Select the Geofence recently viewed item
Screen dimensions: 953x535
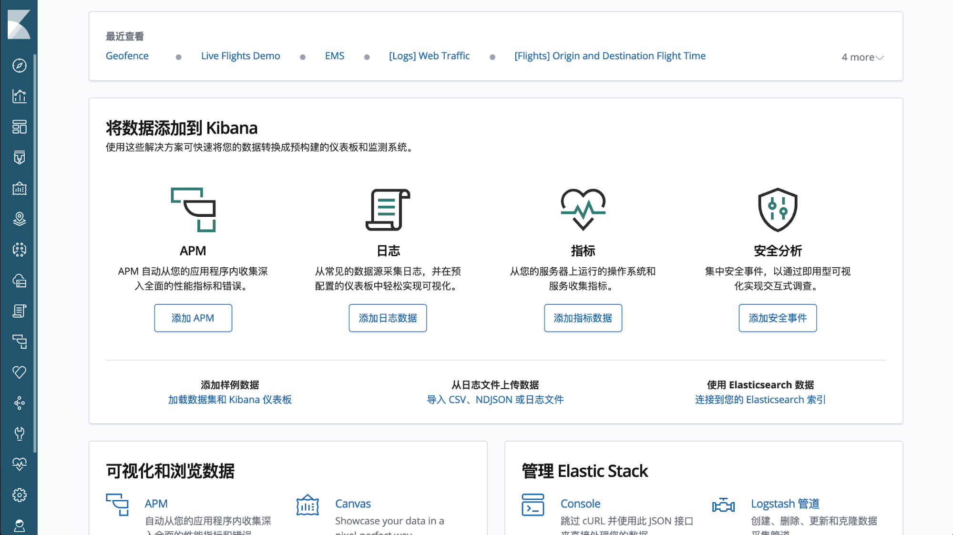click(x=128, y=56)
